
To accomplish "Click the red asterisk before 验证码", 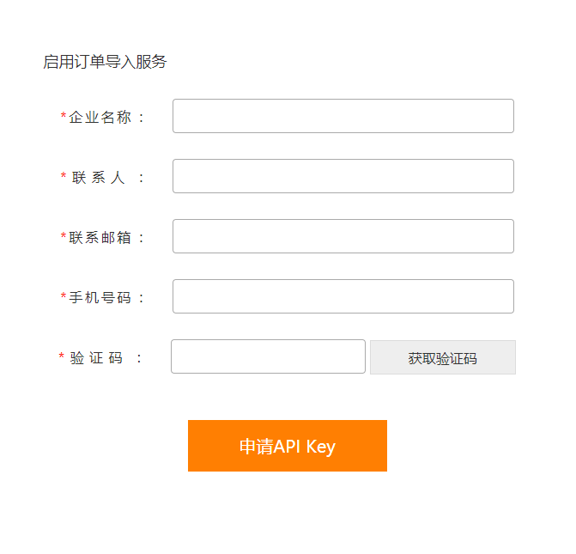I will (x=62, y=357).
